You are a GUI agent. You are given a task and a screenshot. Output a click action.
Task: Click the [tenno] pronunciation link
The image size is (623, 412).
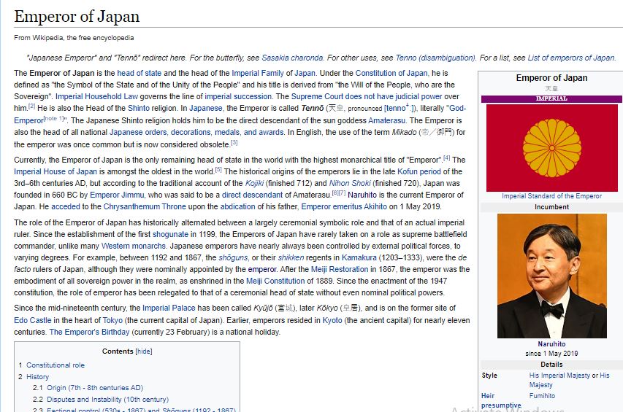[x=400, y=108]
